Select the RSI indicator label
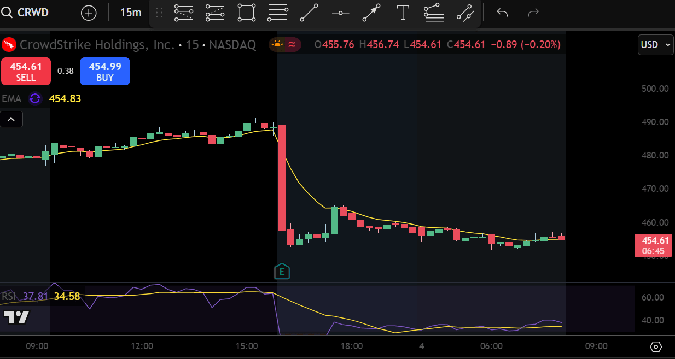Viewport: 675px width, 359px height. (x=9, y=296)
